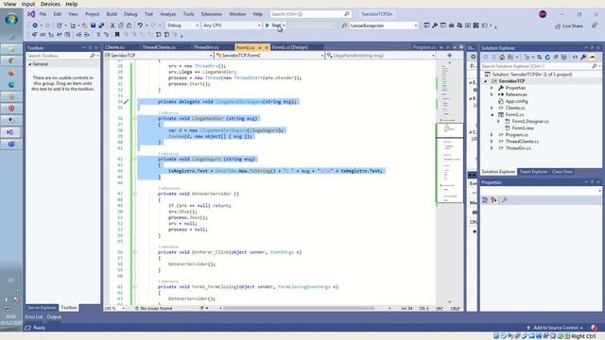Click the Undo arrow icon
Image resolution: width=605 pixels, height=340 pixels.
click(x=140, y=25)
